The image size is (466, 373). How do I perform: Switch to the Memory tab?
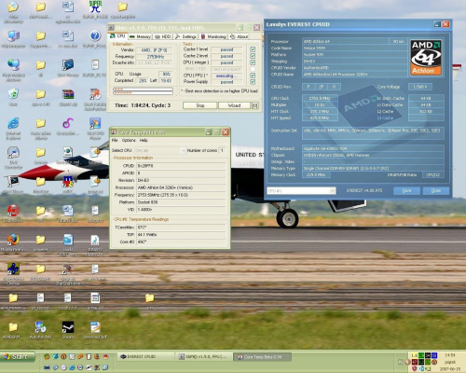(140, 36)
